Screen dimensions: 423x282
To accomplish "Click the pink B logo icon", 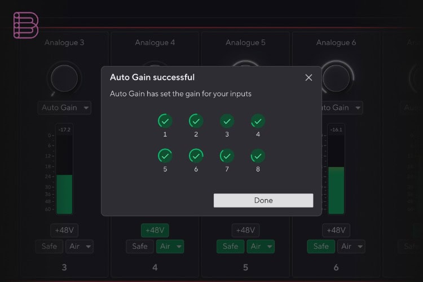I will tap(25, 25).
